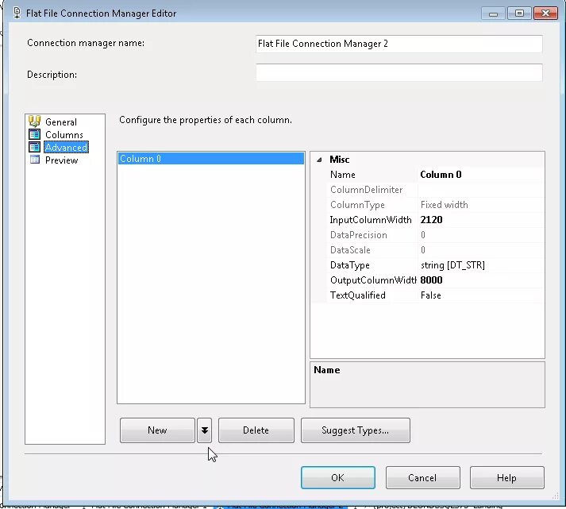Click the Description input field

click(399, 72)
